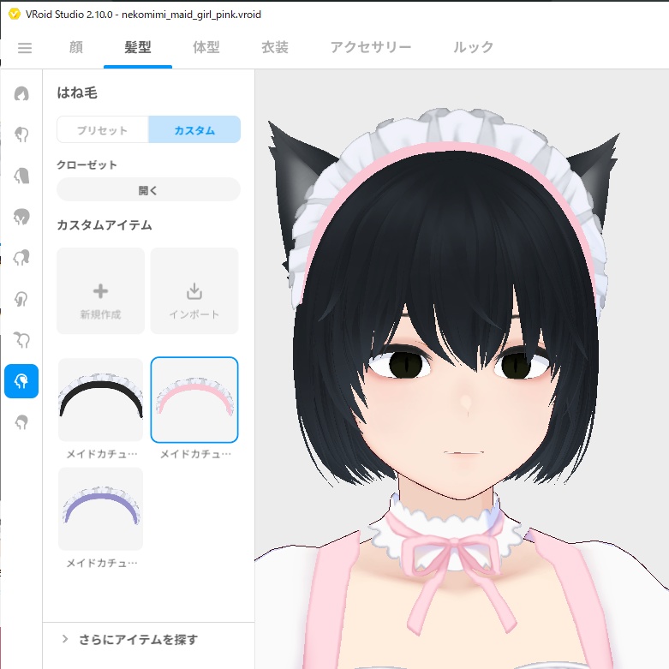Click the 開く closet button
This screenshot has width=669, height=669.
point(148,189)
